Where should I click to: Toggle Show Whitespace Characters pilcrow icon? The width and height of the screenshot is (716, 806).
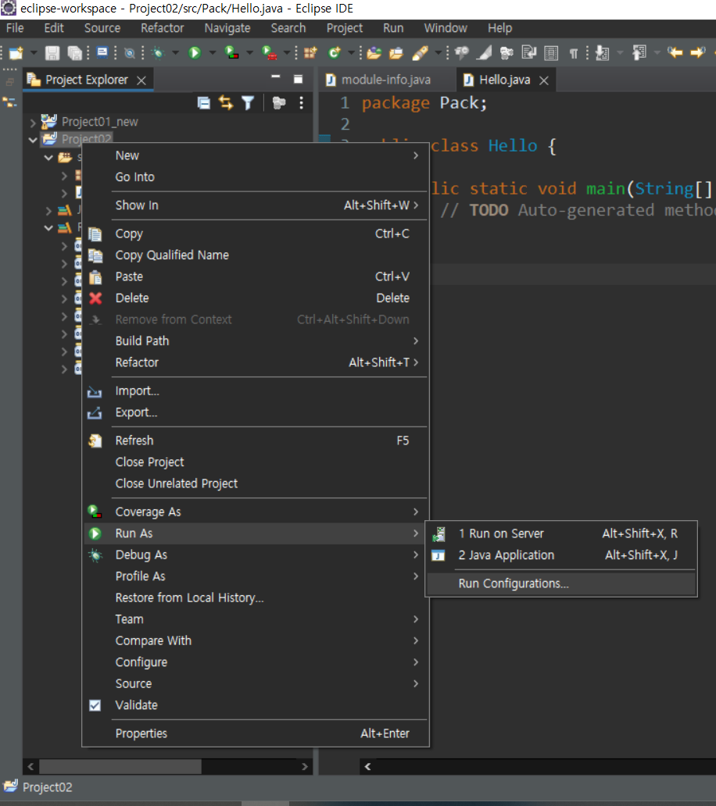[x=573, y=53]
